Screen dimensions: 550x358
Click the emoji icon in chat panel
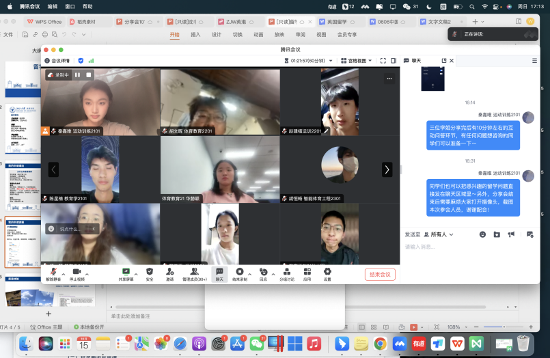[x=482, y=234]
